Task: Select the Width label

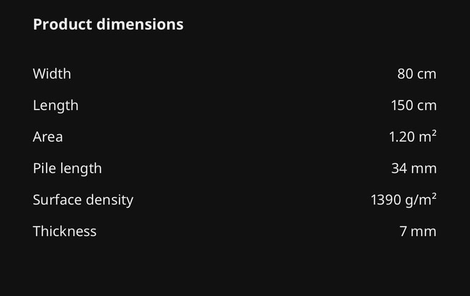Action: coord(52,73)
